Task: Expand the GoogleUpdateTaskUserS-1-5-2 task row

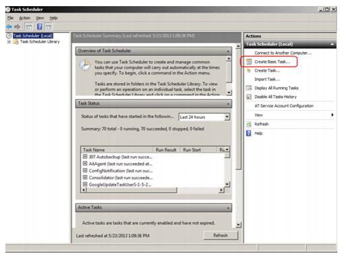Action: click(x=85, y=184)
